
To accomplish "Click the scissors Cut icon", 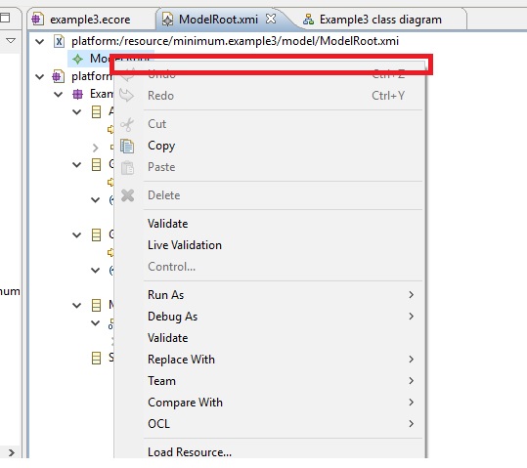I will pos(127,125).
